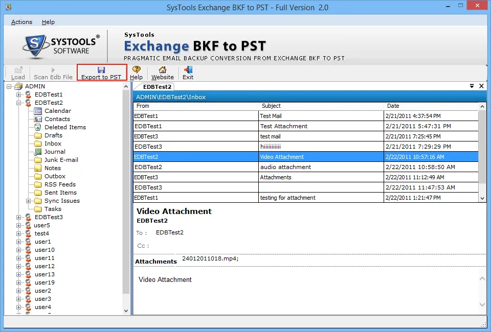Sort emails by Subject column header
Screen dimensions: 491x332
pos(271,106)
